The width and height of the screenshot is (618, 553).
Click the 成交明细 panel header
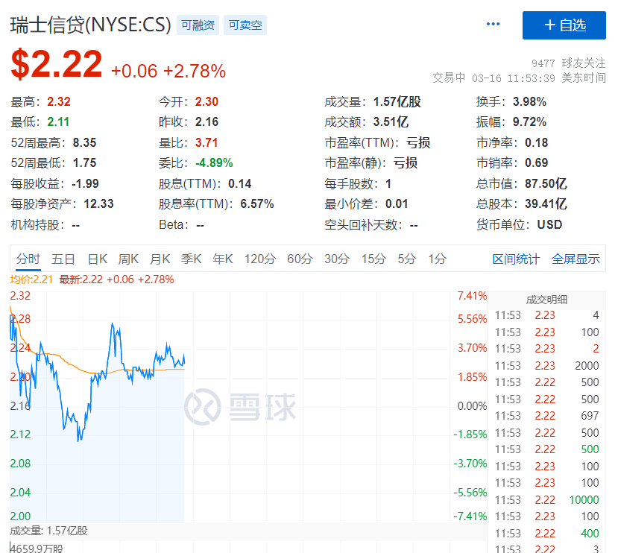(546, 300)
